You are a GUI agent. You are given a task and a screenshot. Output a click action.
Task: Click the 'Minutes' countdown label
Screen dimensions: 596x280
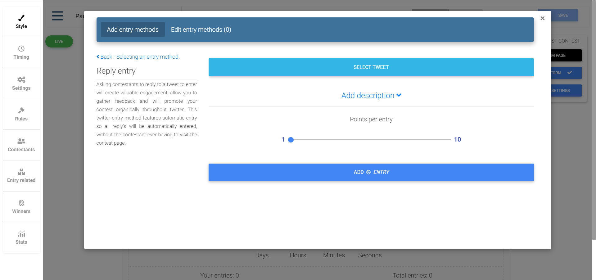pos(334,255)
